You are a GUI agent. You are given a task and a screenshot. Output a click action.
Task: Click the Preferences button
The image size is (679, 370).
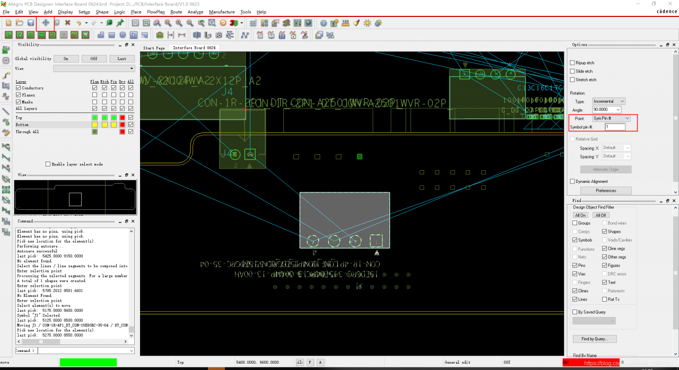pyautogui.click(x=606, y=190)
